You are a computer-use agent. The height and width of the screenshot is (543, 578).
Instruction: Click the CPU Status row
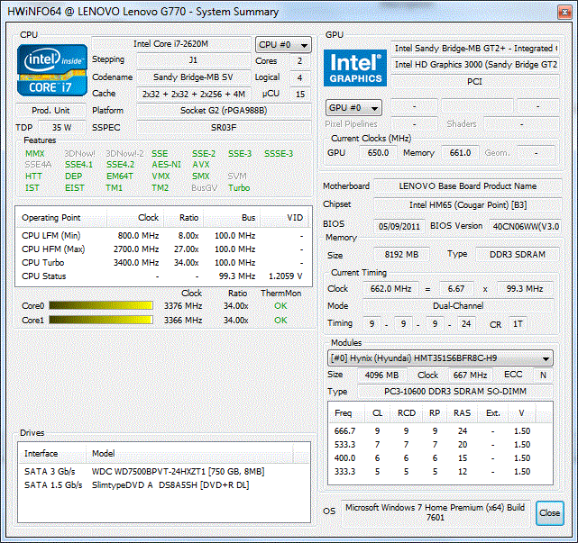[x=163, y=276]
